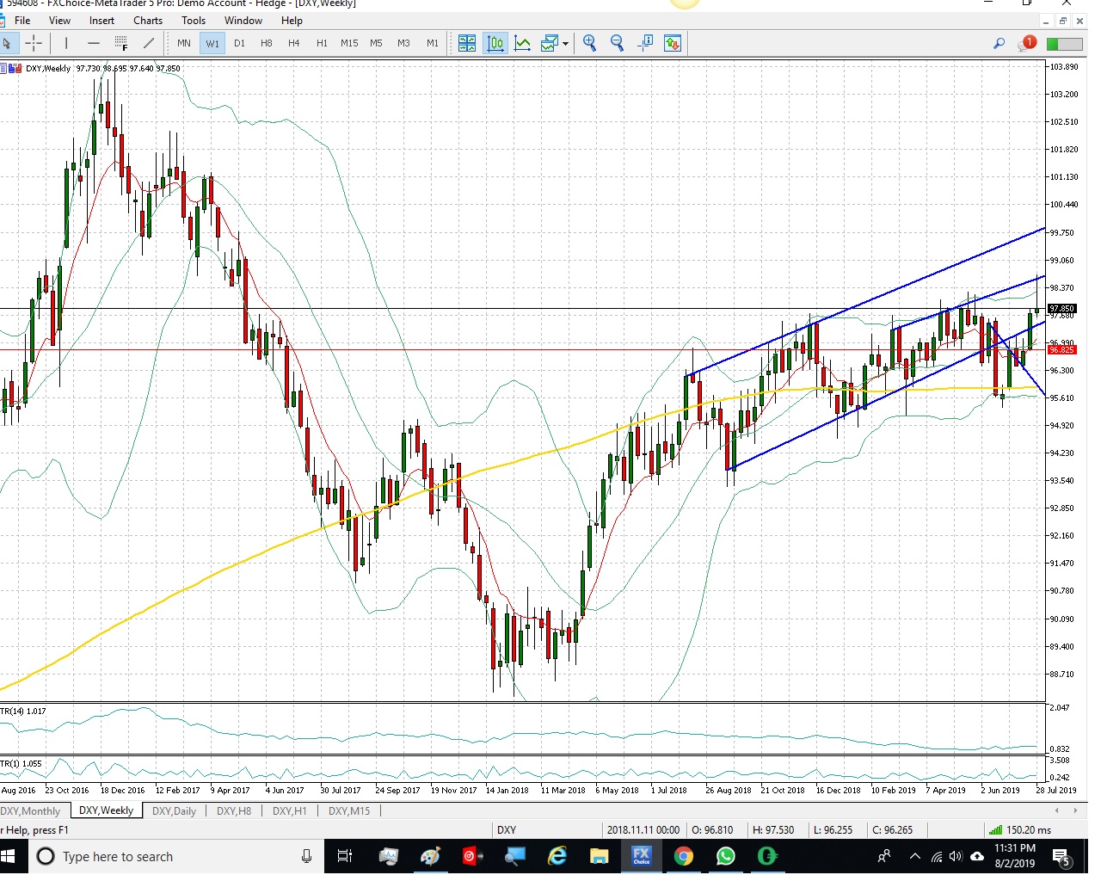Switch to M15 timeframe
The height and width of the screenshot is (881, 1101).
[x=349, y=43]
